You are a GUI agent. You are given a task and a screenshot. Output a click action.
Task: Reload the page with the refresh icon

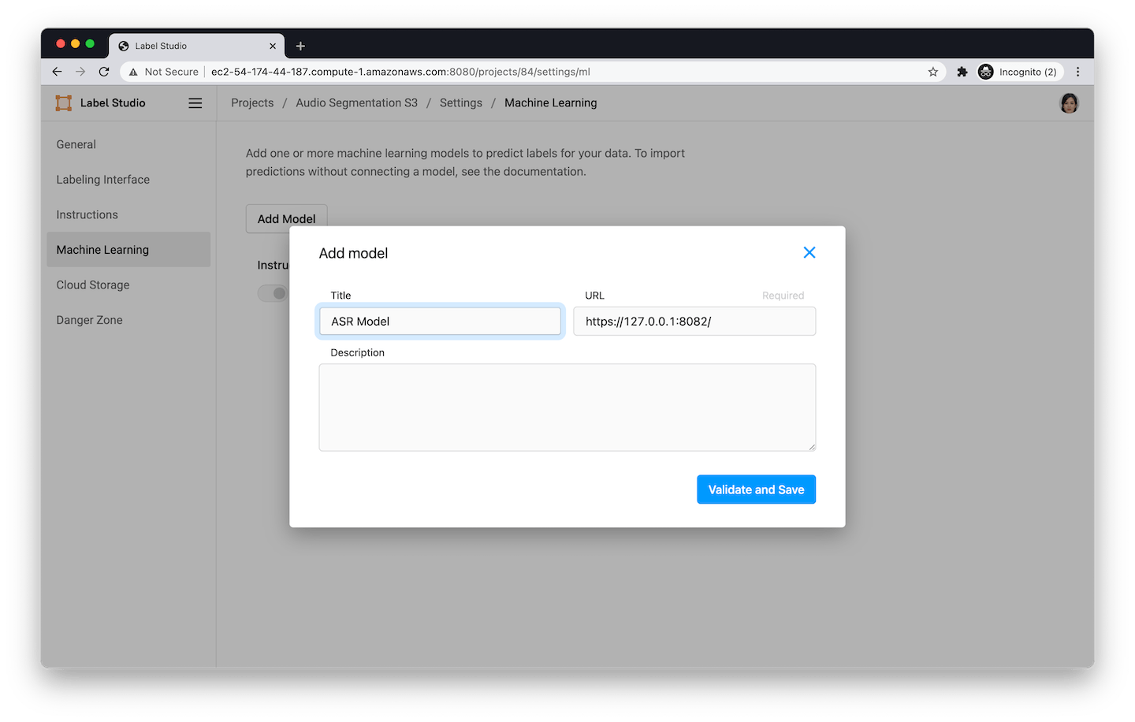(x=104, y=72)
